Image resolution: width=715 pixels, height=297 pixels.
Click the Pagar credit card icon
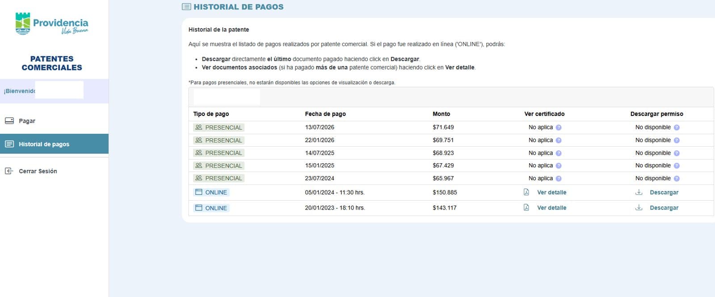[9, 121]
